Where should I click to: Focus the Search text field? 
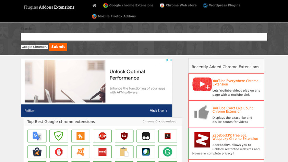pos(144,37)
